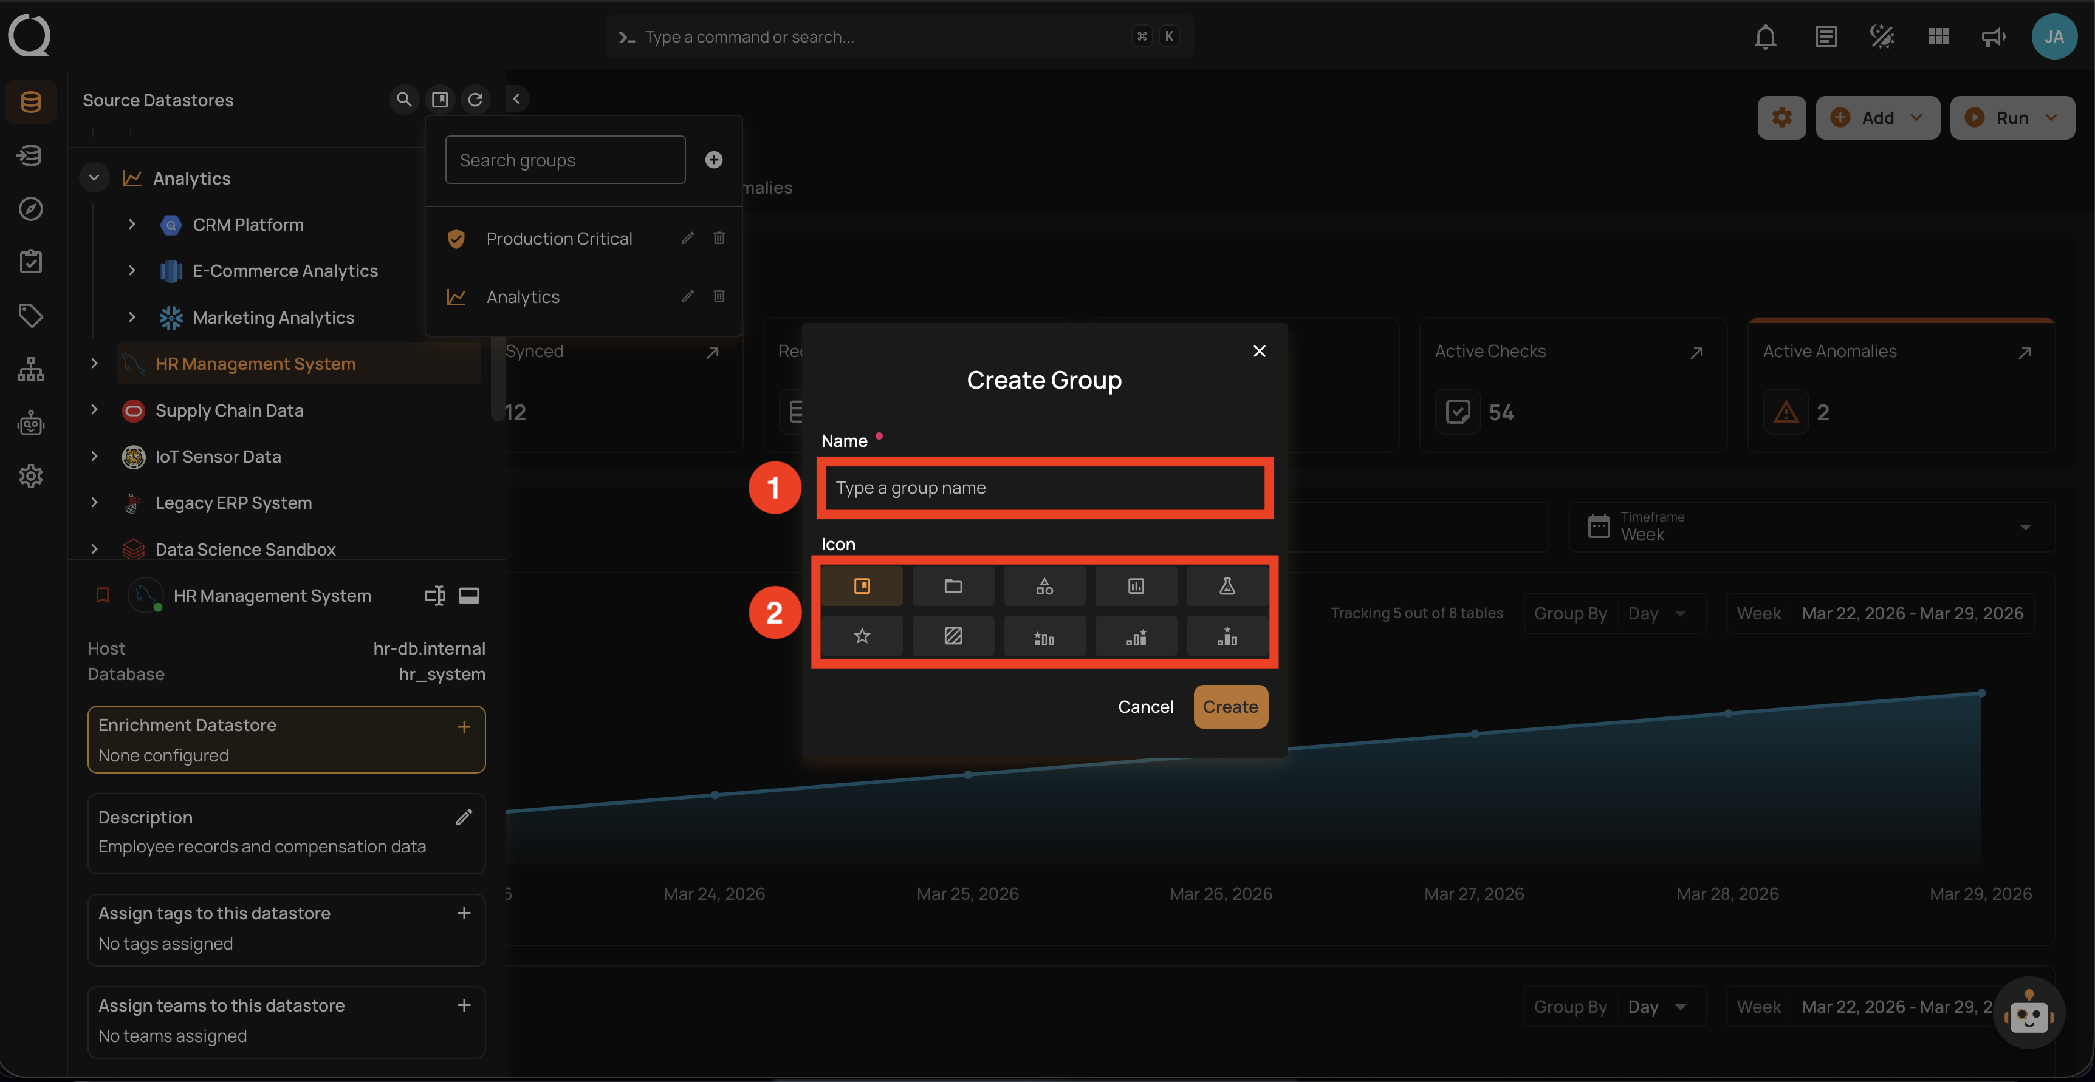Click the Create button to save the group
Screen dimensions: 2095x1082
point(1230,706)
